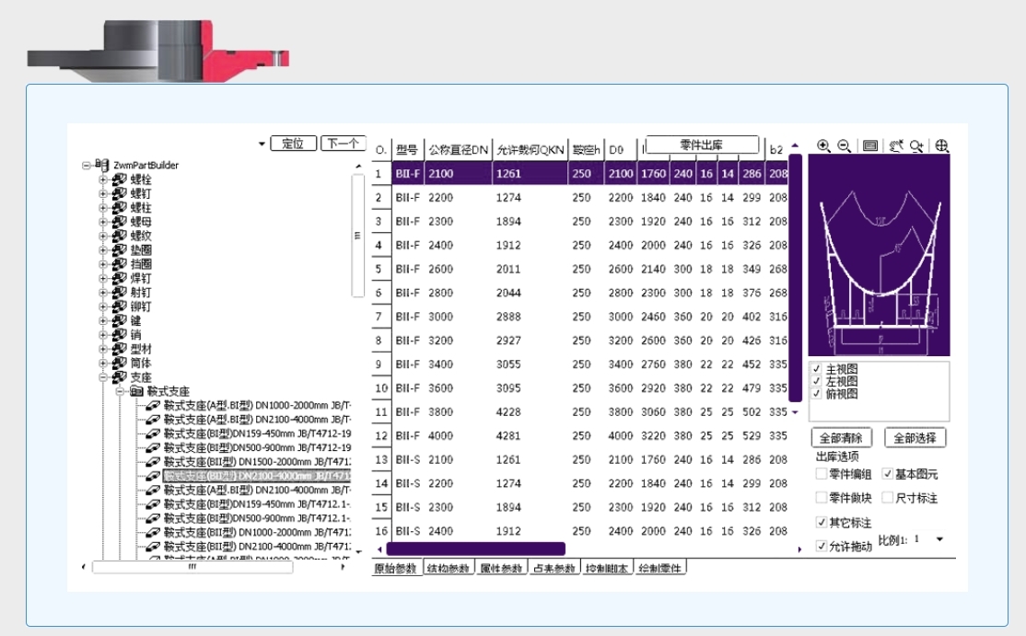Switch to the 绘制零件 tab
This screenshot has height=636, width=1026.
click(x=660, y=568)
